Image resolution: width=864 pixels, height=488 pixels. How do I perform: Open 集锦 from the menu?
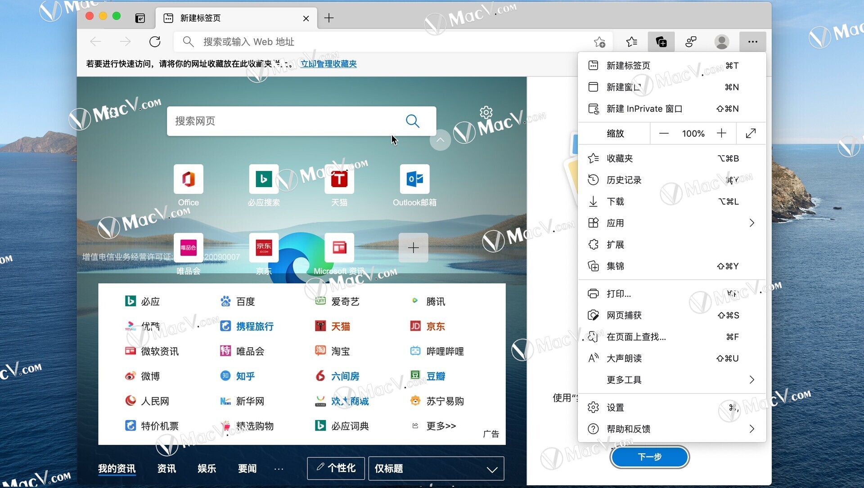672,266
